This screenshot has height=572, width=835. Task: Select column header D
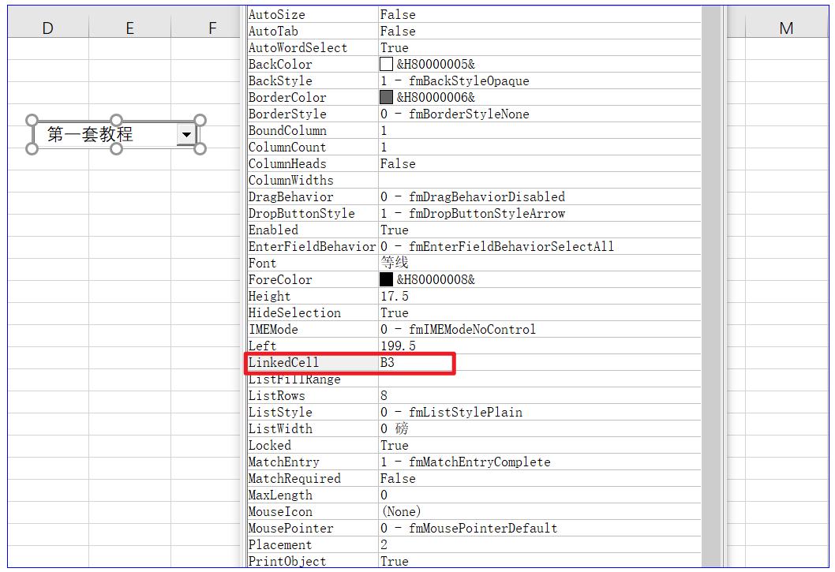48,28
